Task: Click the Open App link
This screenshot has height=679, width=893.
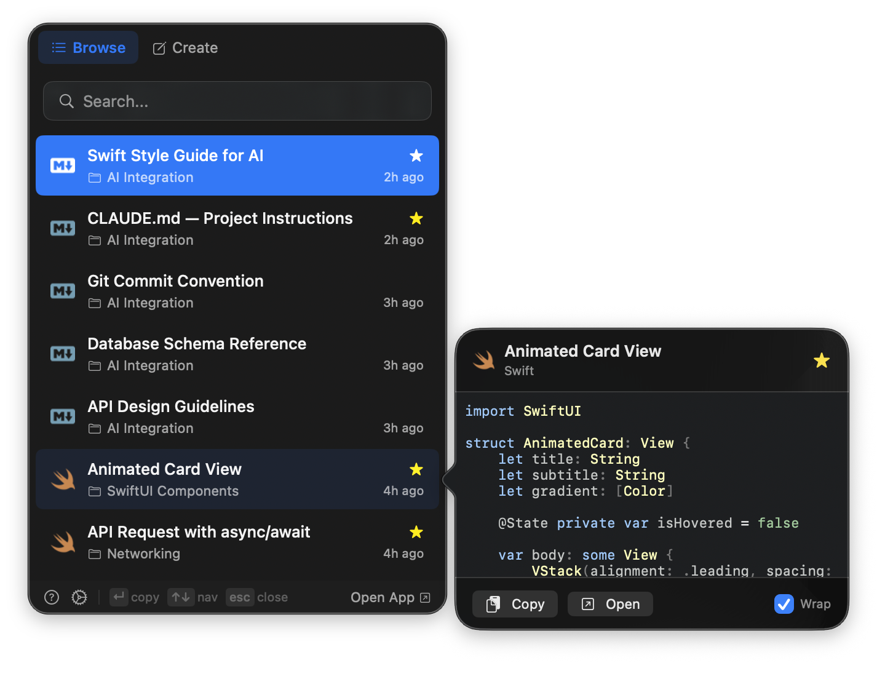Action: click(390, 597)
